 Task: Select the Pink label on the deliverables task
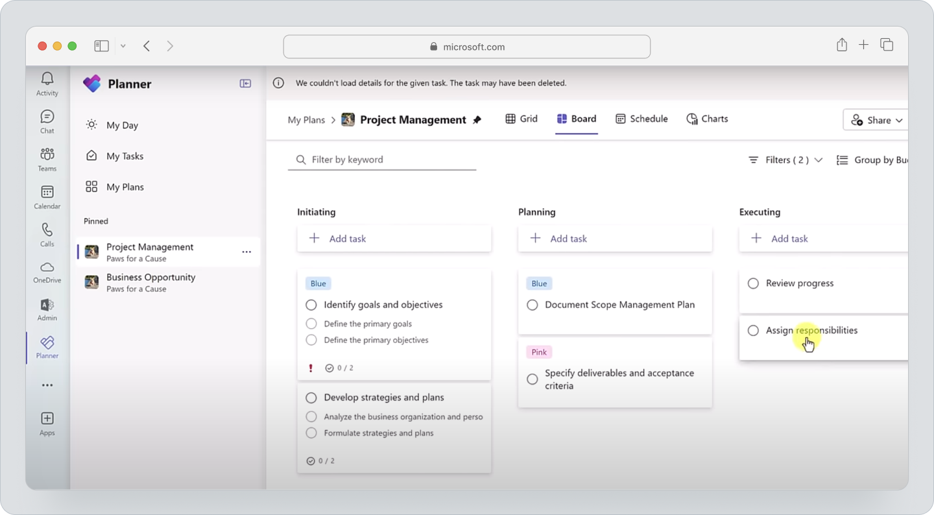[x=539, y=352]
